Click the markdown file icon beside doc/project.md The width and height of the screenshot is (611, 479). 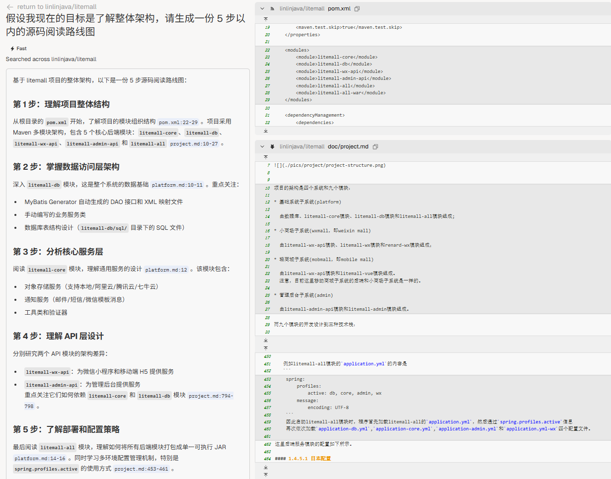click(x=272, y=147)
